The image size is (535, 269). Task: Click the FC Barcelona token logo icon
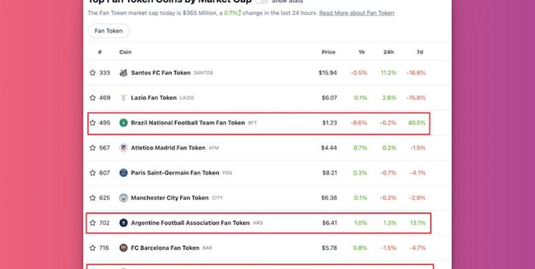tap(123, 248)
